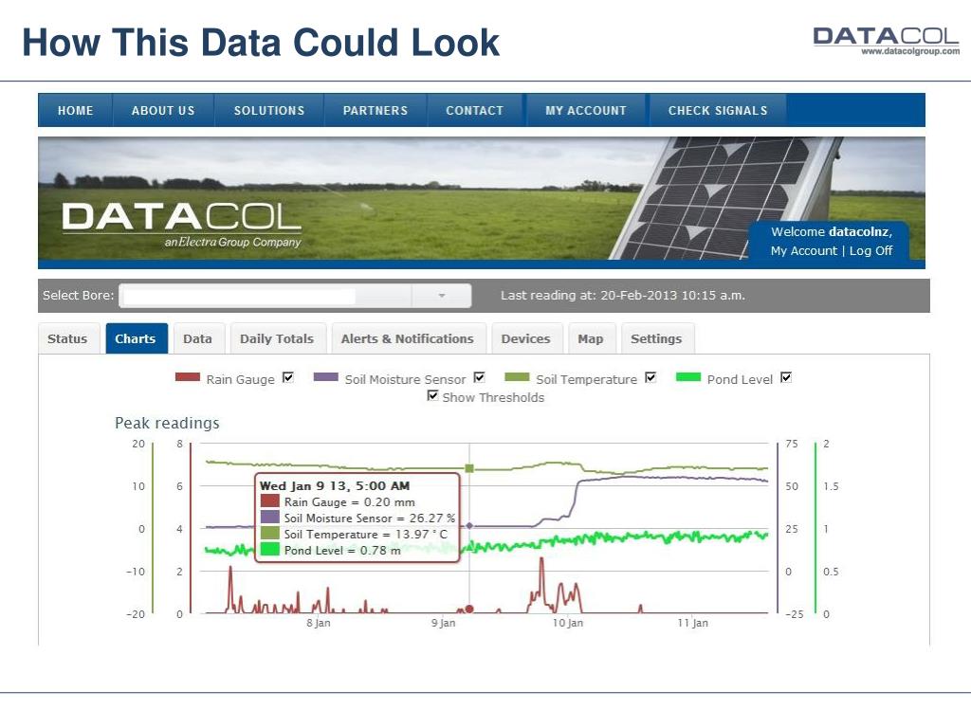Click the red Rain Gauge legend swatch
Viewport: 971px width, 728px height.
pos(188,377)
